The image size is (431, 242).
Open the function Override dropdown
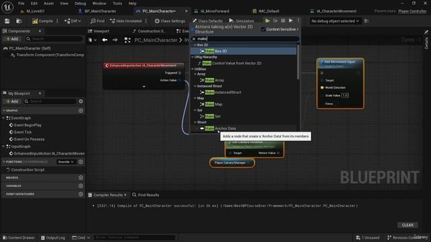pos(66,162)
